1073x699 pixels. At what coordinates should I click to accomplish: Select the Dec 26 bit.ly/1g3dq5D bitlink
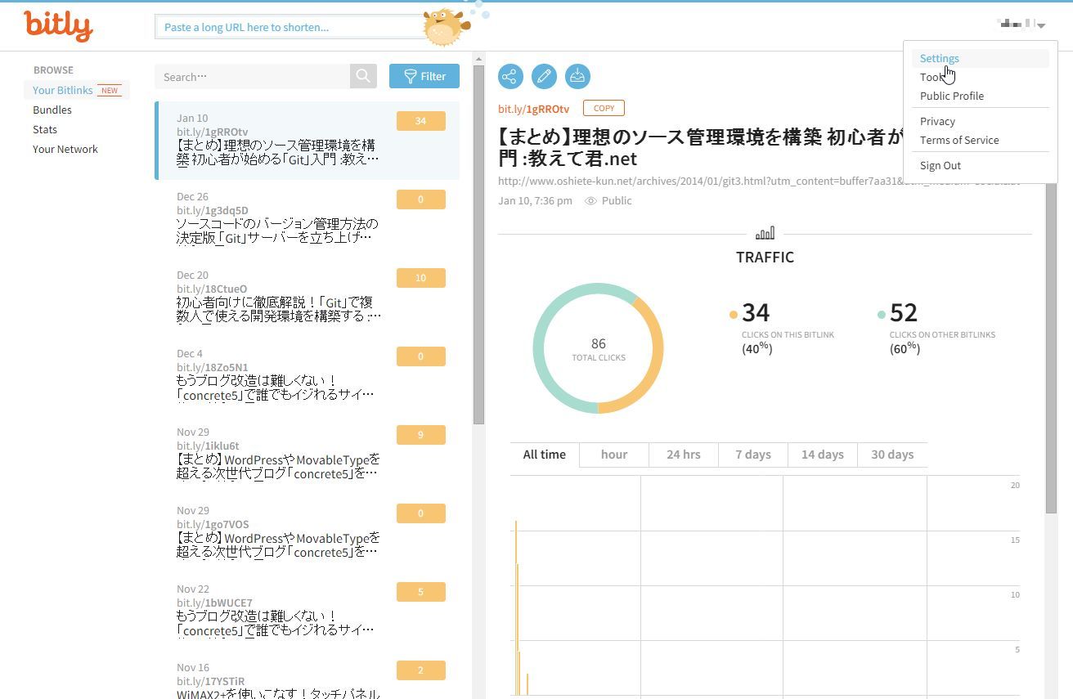(x=308, y=219)
